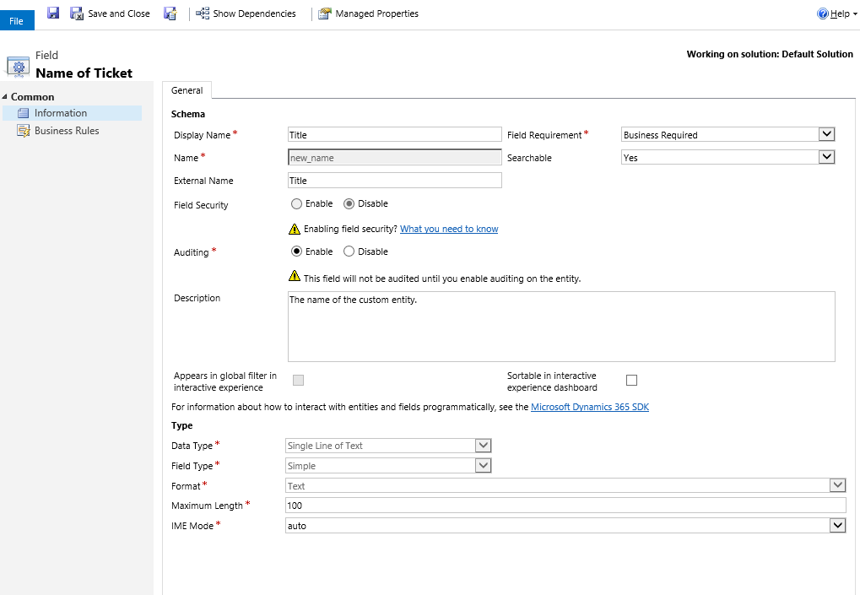Click Working on solution: Default Solution text
Viewport: 860px width, 595px height.
[x=770, y=54]
